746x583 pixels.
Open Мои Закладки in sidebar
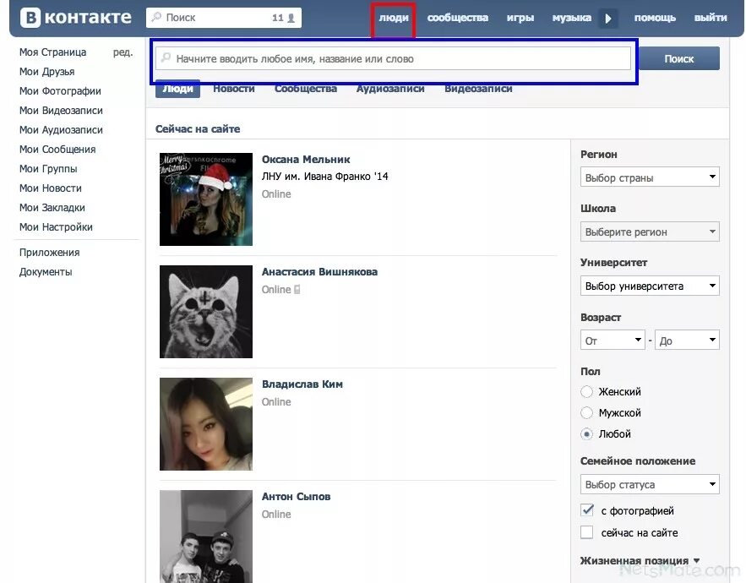[52, 208]
